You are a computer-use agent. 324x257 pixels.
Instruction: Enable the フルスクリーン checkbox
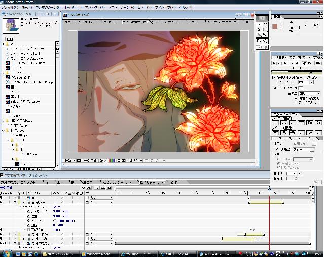pyautogui.click(x=296, y=102)
